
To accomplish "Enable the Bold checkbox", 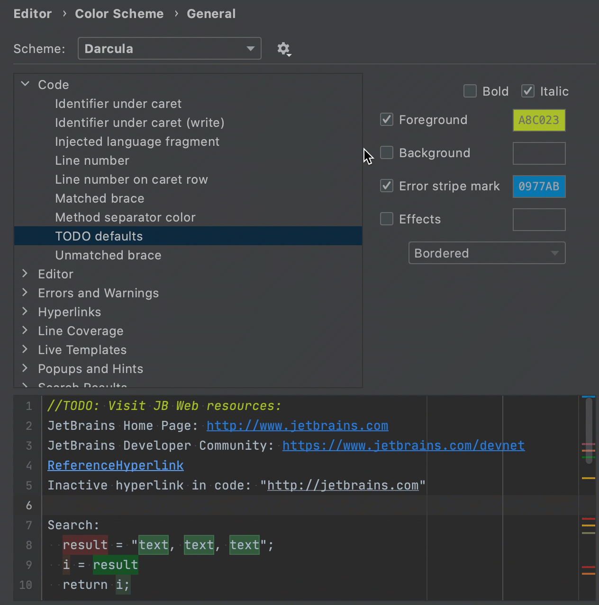I will 470,91.
